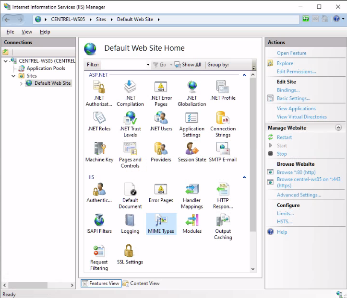
Task: Expand the Default Web Site tree node
Action: [x=21, y=83]
